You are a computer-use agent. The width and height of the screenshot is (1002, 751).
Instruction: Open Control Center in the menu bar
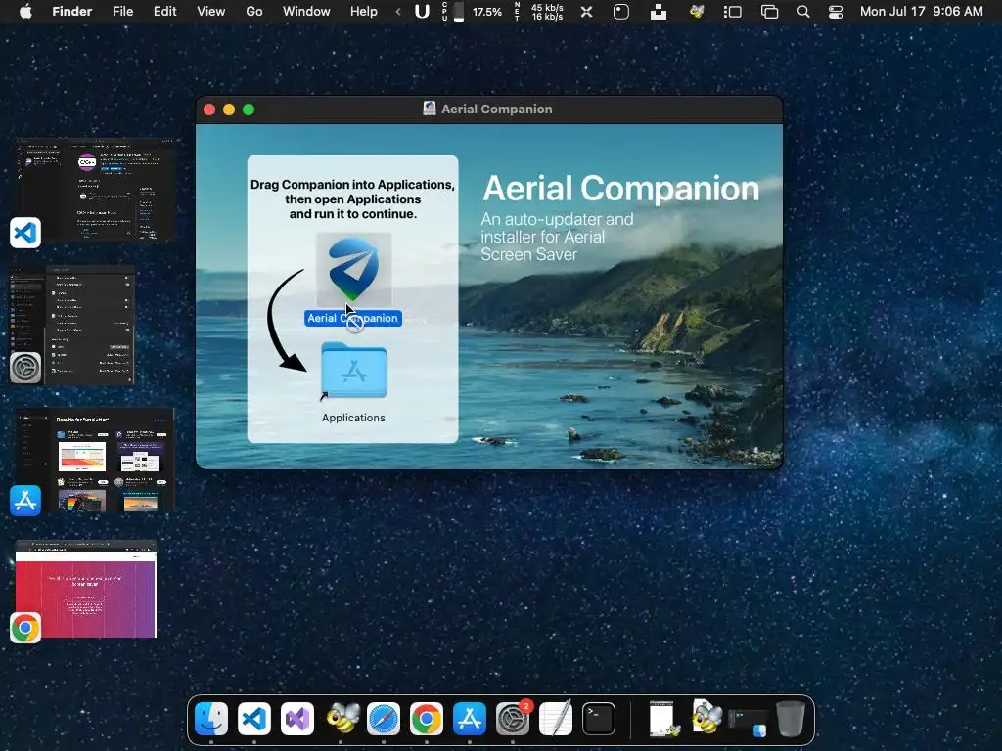coord(836,12)
